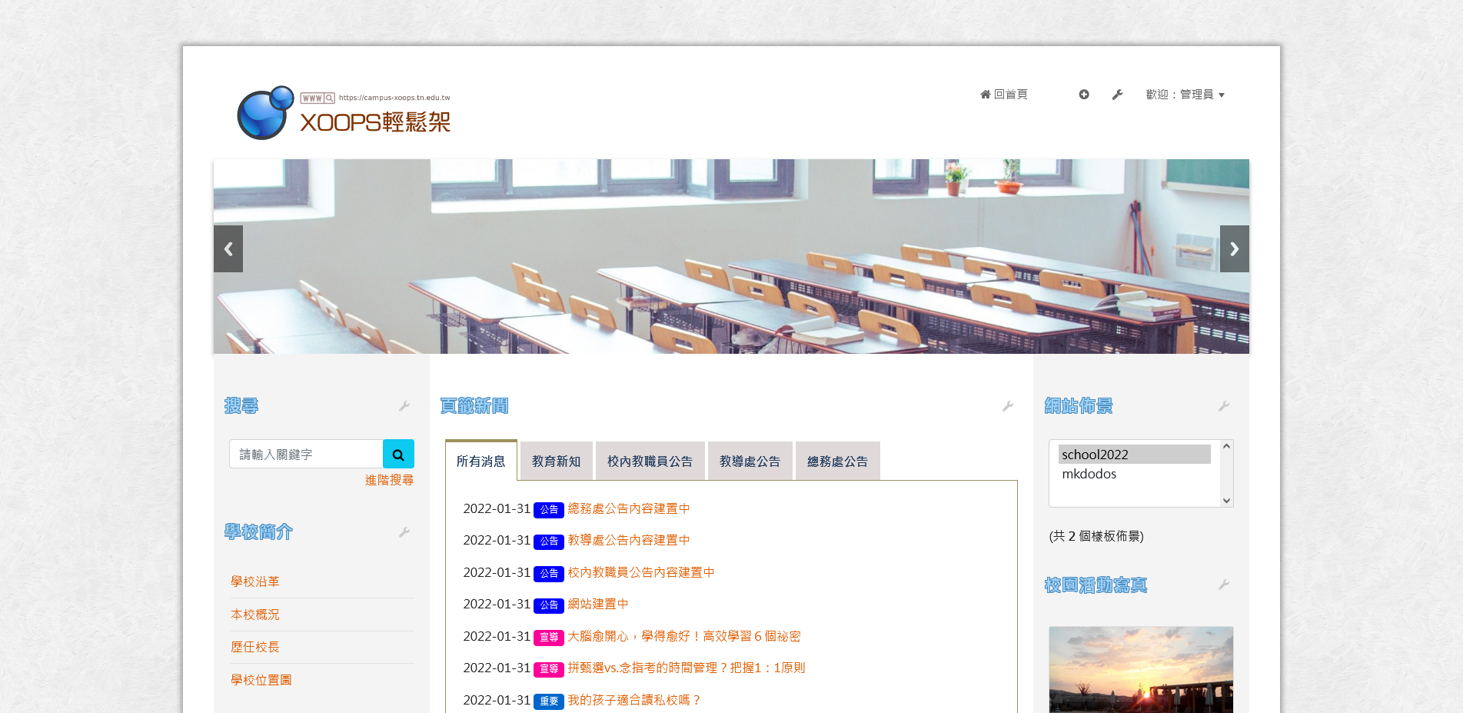Screen dimensions: 1463x713
Task: Open the wrench admin tools icon in header
Action: [x=1117, y=95]
